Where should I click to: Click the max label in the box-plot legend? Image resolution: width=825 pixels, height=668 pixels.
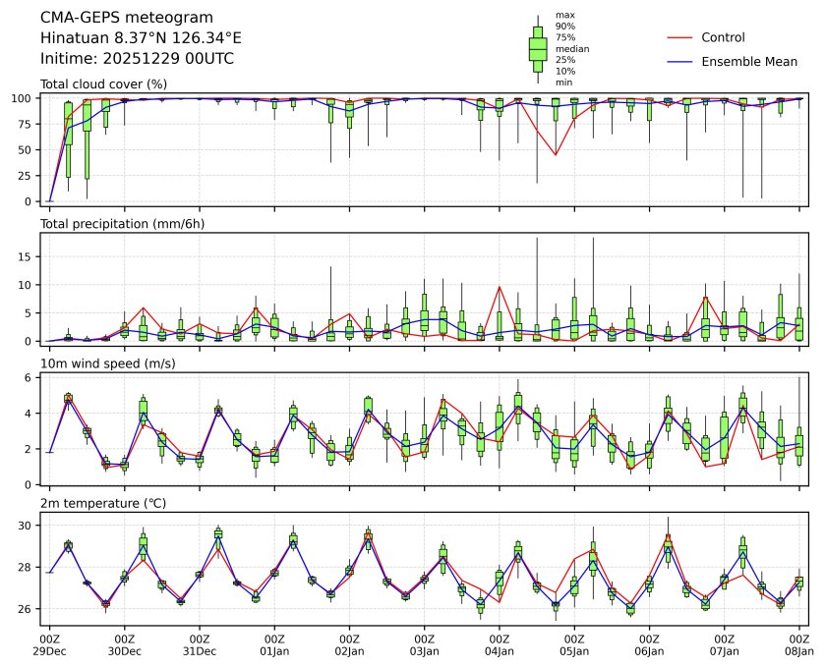point(564,15)
